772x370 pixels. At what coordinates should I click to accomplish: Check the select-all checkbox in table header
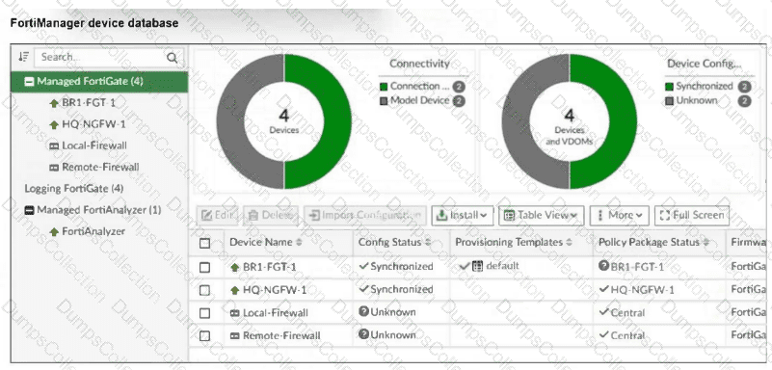click(205, 243)
